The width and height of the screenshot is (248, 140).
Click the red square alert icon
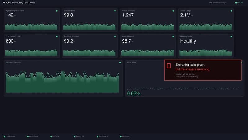tap(169, 66)
